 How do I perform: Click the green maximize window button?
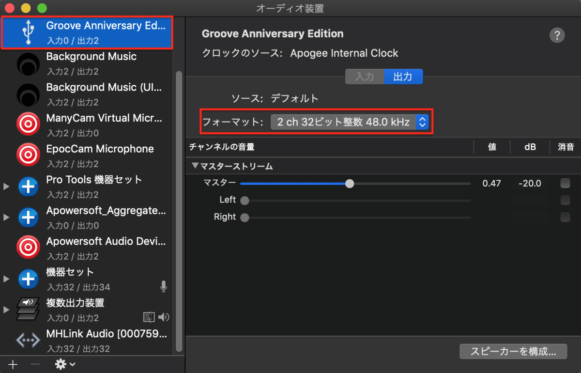pyautogui.click(x=42, y=8)
